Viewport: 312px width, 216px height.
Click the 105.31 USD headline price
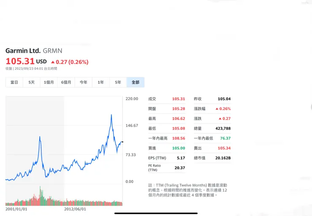[x=26, y=61]
